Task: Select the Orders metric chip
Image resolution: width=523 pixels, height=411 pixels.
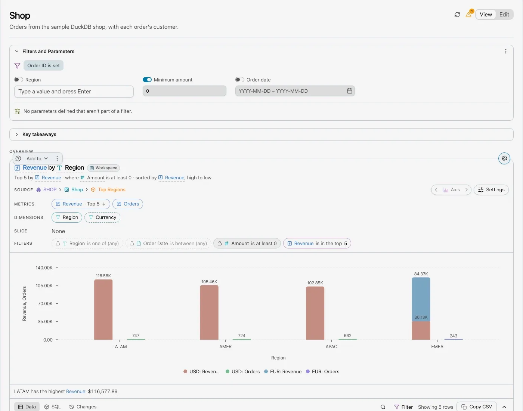Action: pyautogui.click(x=128, y=204)
